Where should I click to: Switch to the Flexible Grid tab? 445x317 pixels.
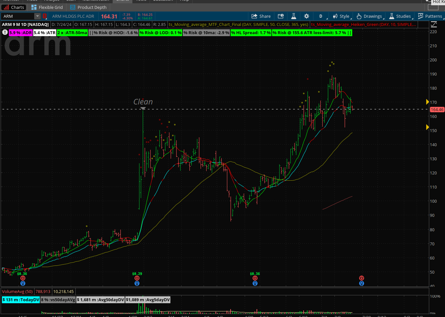(x=47, y=7)
